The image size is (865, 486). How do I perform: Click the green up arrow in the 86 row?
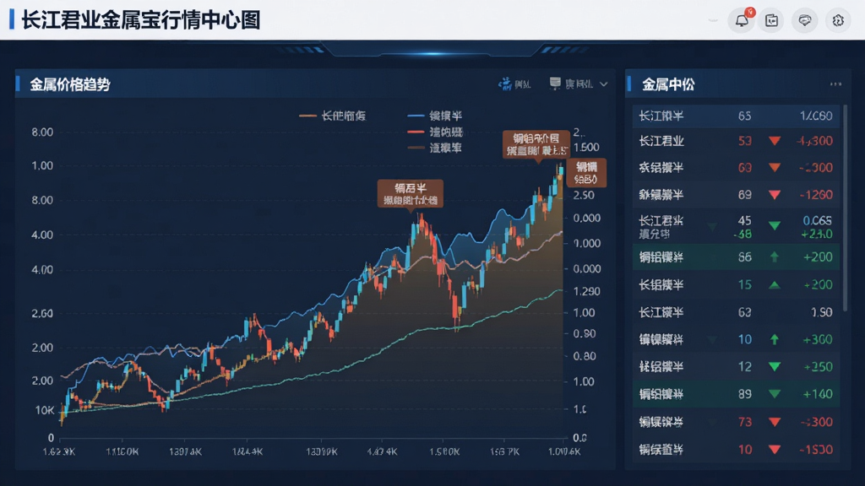click(775, 256)
